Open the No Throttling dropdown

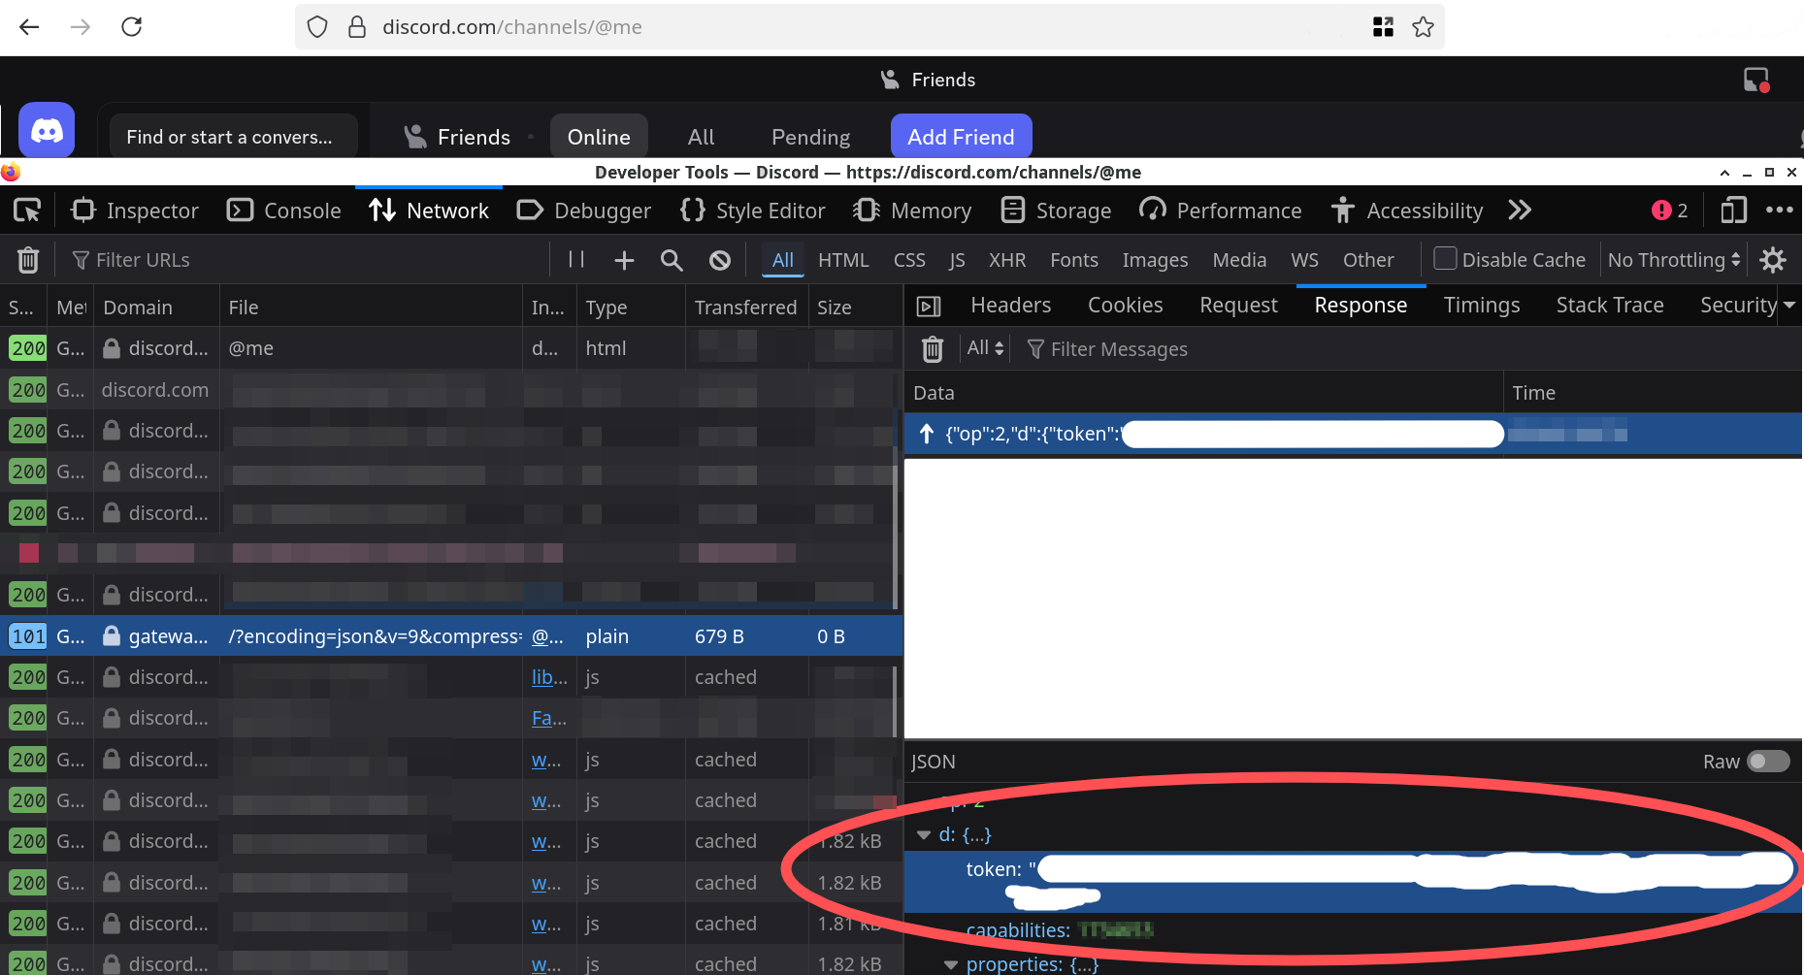click(x=1674, y=260)
